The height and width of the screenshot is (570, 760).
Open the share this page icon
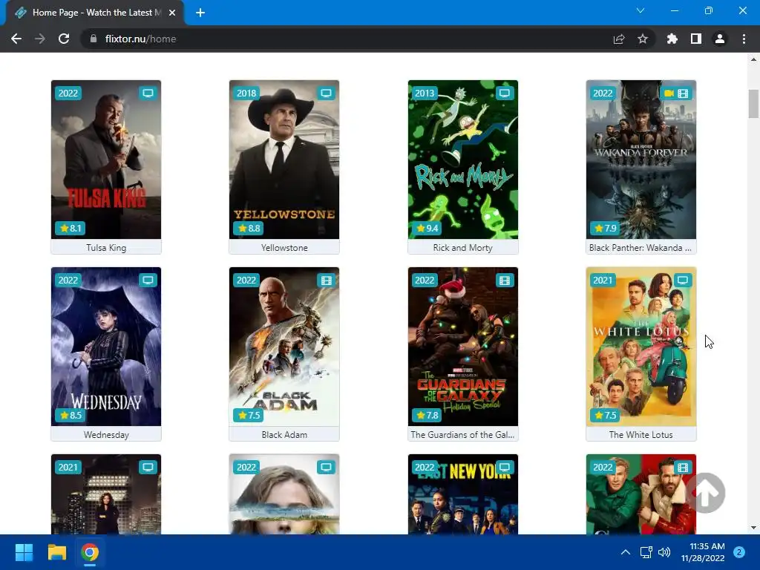[619, 39]
